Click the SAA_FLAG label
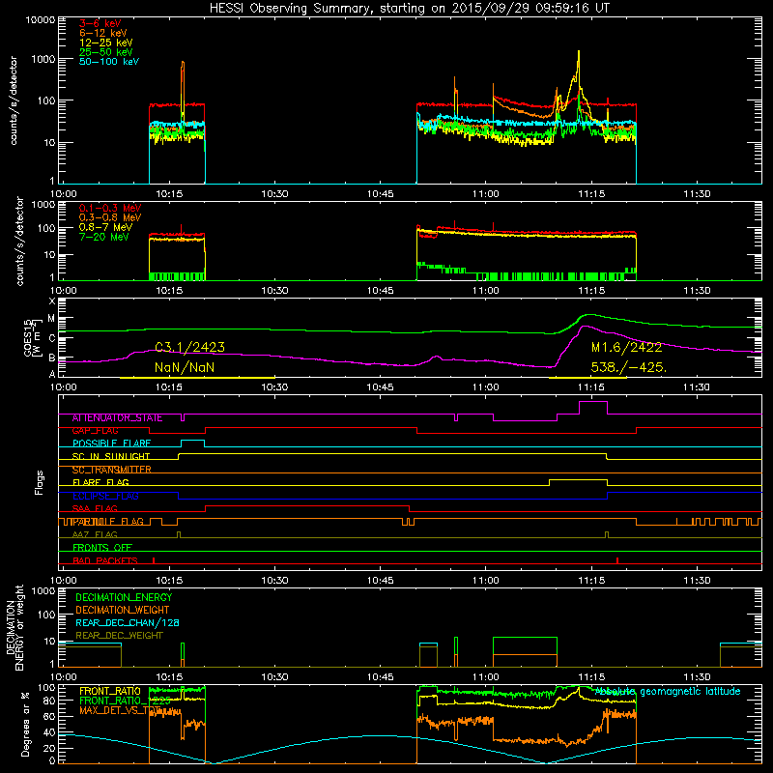This screenshot has height=773, width=773. [x=95, y=509]
